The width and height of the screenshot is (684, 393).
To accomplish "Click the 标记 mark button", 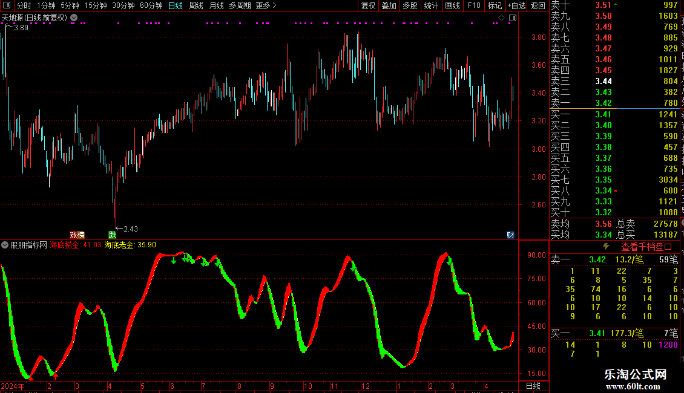I will pos(495,5).
